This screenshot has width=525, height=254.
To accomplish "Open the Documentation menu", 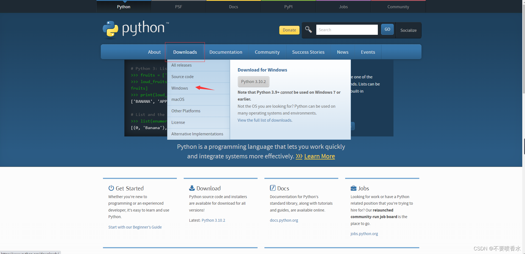I will point(226,52).
